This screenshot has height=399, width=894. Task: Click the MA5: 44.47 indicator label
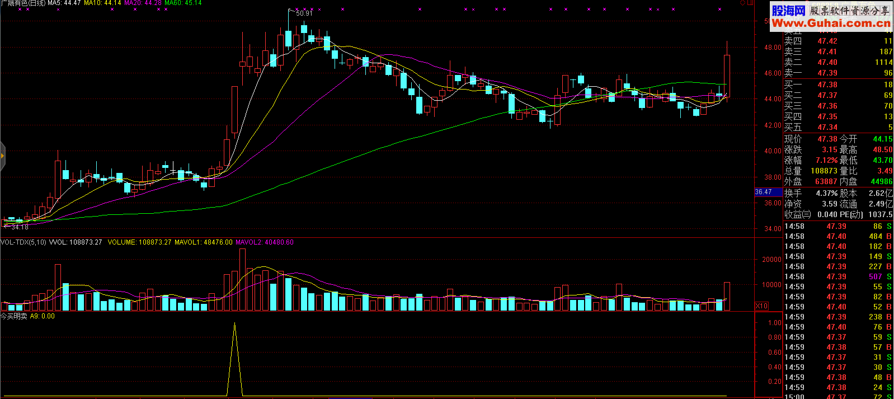coord(64,3)
